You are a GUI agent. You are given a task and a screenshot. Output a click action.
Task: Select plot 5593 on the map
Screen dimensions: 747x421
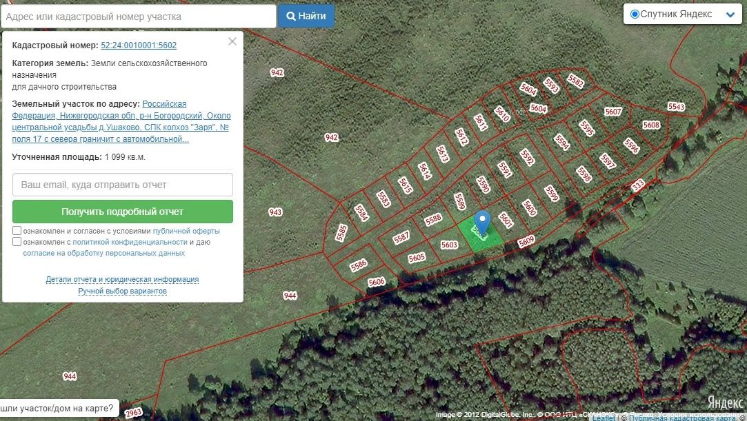[551, 85]
